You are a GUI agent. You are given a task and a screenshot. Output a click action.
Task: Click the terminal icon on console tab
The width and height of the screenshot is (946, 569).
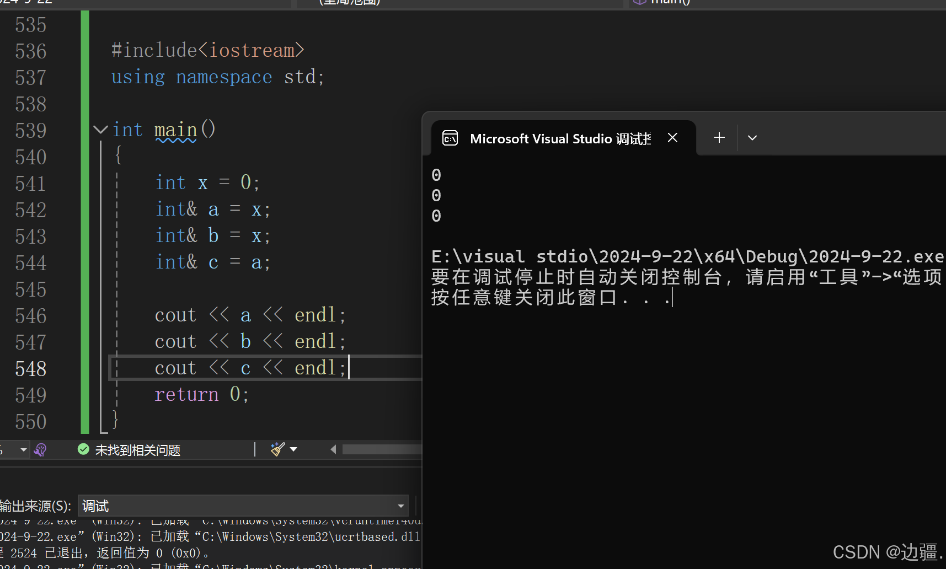tap(450, 138)
